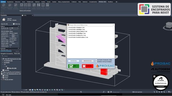Click the project browser Buscar search field

(11, 56)
